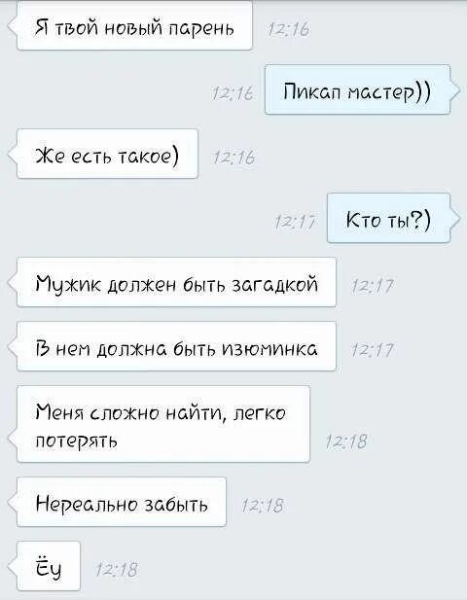This screenshot has height=600, width=467.
Task: Click the 12:18 timestamp beside "потерять" message
Action: point(346,441)
